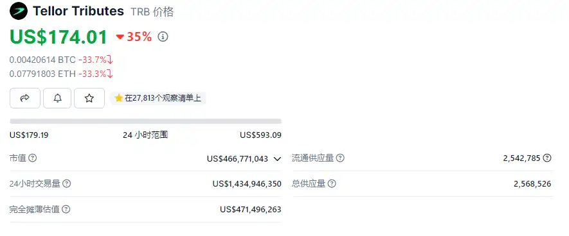Expand the market cap chevron dropdown
Image resolution: width=569 pixels, height=236 pixels.
tap(277, 158)
